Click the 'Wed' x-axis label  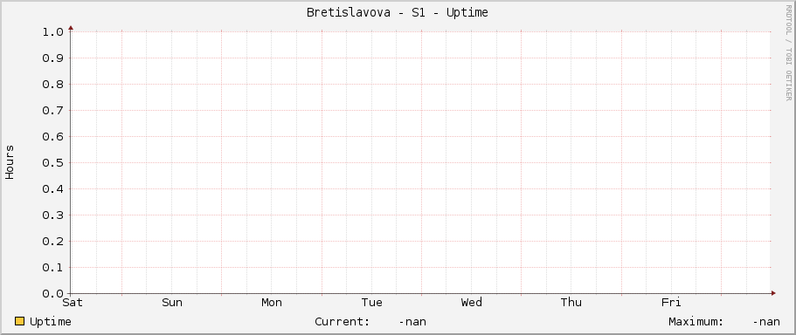[472, 303]
